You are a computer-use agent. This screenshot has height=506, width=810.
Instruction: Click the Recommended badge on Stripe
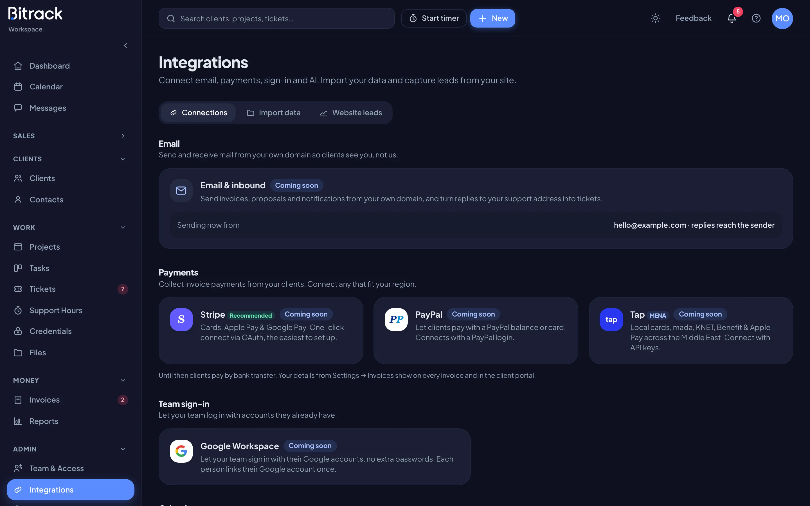click(251, 316)
